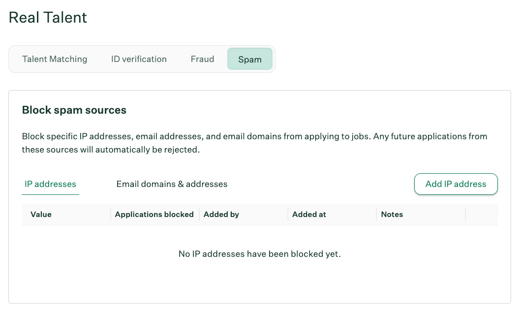The image size is (519, 311).
Task: Click the Real Talent page title
Action: pos(47,17)
